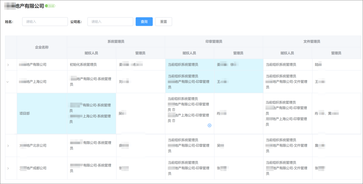Click the green 已认证 verified badge
This screenshot has height=184, width=363.
point(50,6)
